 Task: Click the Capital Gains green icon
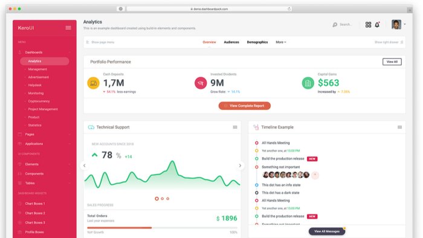[308, 83]
